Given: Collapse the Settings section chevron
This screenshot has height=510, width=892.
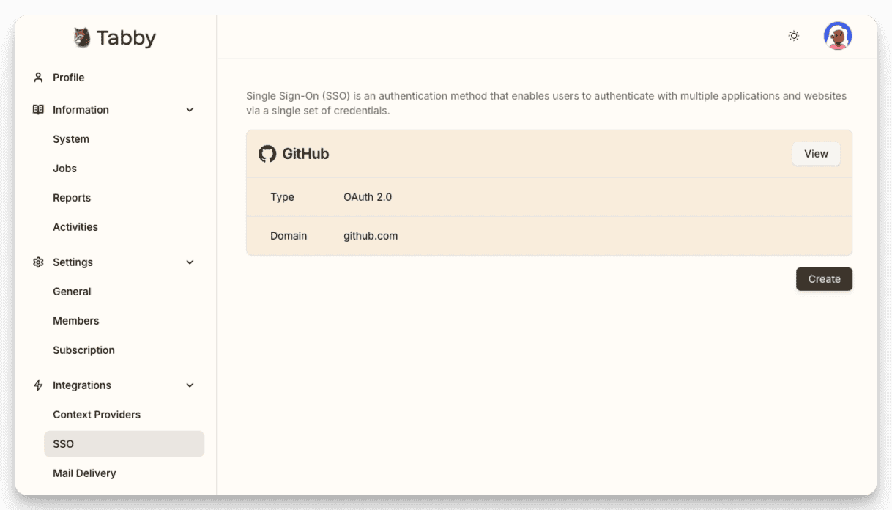Looking at the screenshot, I should [x=190, y=262].
